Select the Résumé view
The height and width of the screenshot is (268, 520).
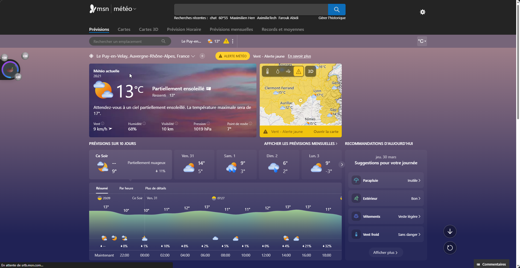pyautogui.click(x=102, y=188)
